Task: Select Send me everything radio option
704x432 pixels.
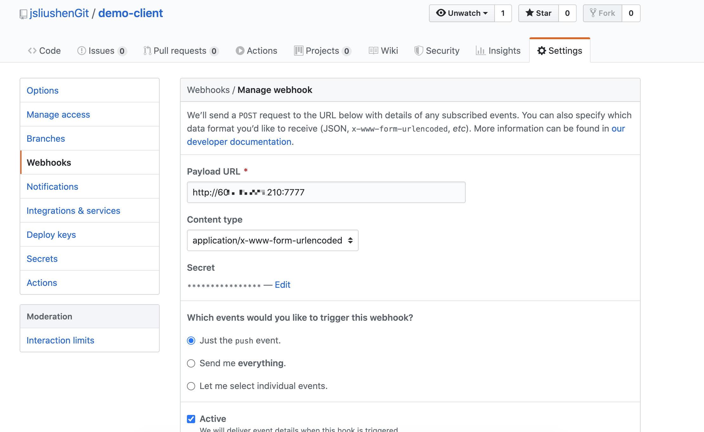Action: [191, 363]
